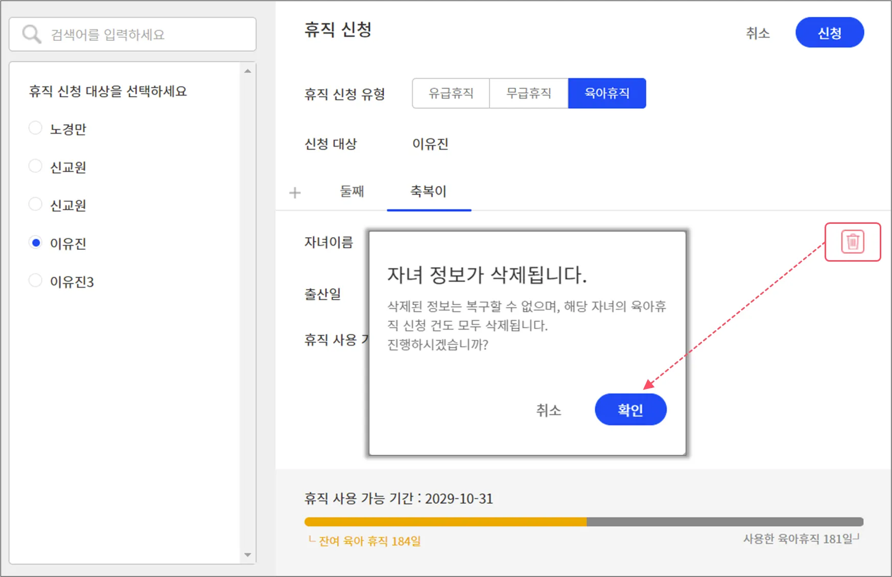Image resolution: width=892 pixels, height=577 pixels.
Task: Select the 노경만 radio button
Action: coord(35,128)
